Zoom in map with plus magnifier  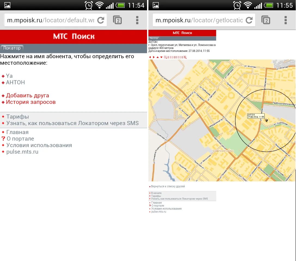(x=185, y=57)
